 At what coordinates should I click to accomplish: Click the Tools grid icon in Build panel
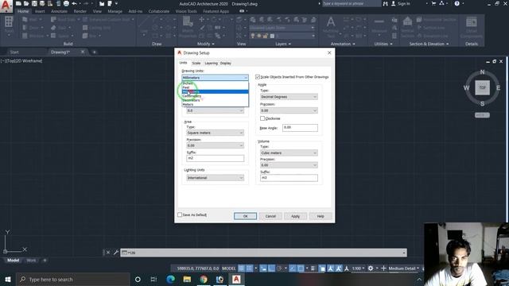tap(9, 22)
